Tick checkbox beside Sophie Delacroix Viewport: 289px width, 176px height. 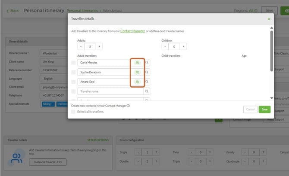click(73, 72)
